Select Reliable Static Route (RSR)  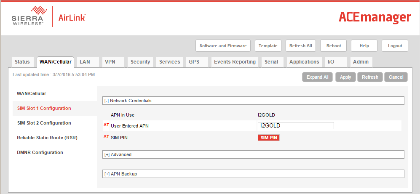(47, 138)
